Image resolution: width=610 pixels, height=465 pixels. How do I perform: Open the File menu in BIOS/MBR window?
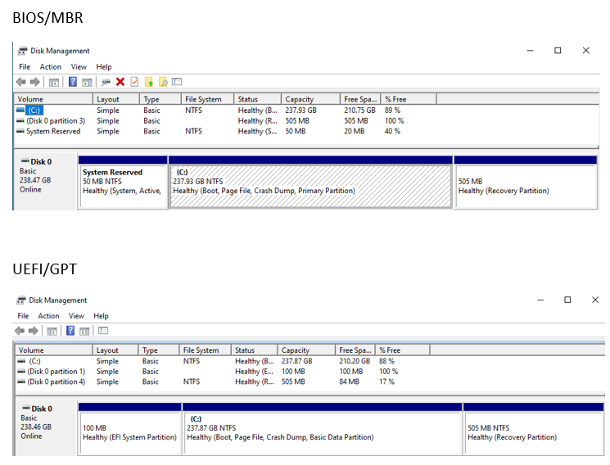click(25, 67)
